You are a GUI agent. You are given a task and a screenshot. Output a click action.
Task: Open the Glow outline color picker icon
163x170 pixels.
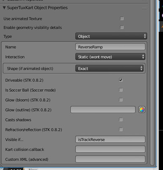142,110
